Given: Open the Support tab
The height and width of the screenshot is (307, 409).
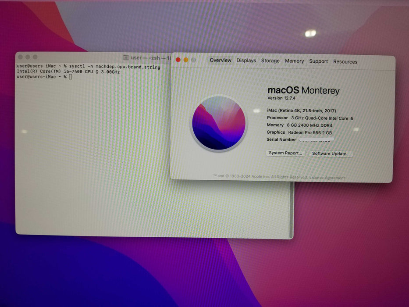Looking at the screenshot, I should (318, 61).
